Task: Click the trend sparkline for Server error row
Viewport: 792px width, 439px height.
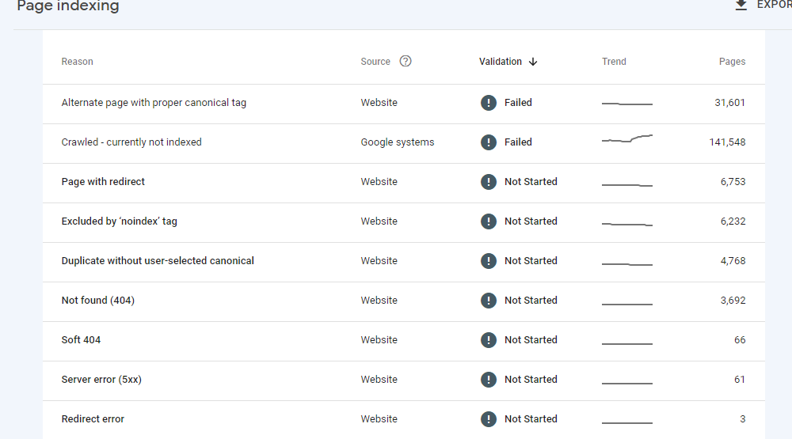Action: tap(626, 384)
